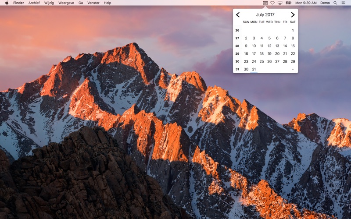The height and width of the screenshot is (219, 351).
Task: Click week number 29 in calendar
Action: point(237,54)
